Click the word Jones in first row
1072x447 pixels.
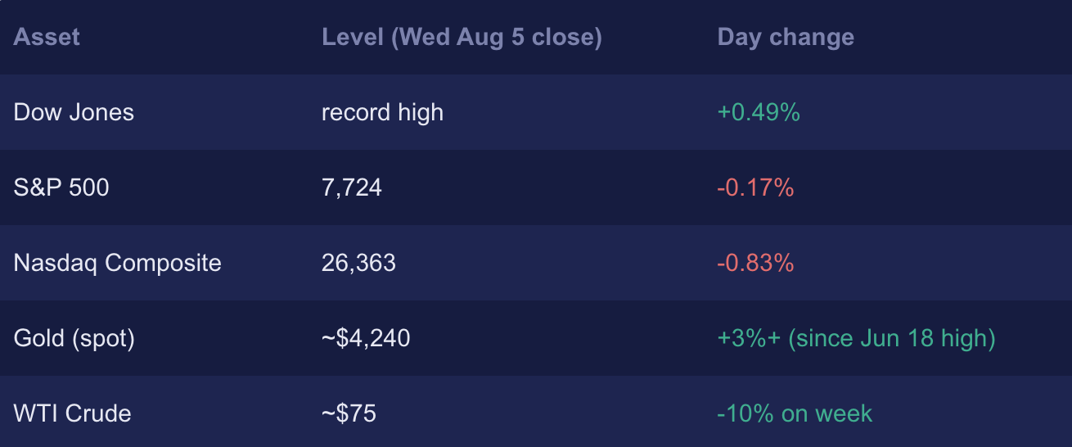[x=100, y=112]
